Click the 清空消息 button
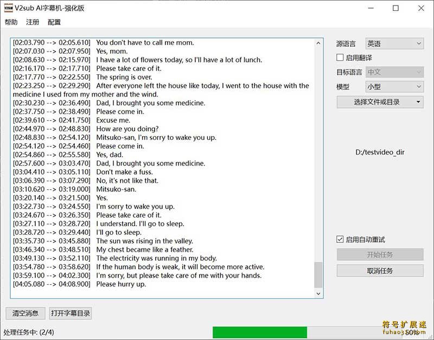434x340 pixels. click(25, 313)
